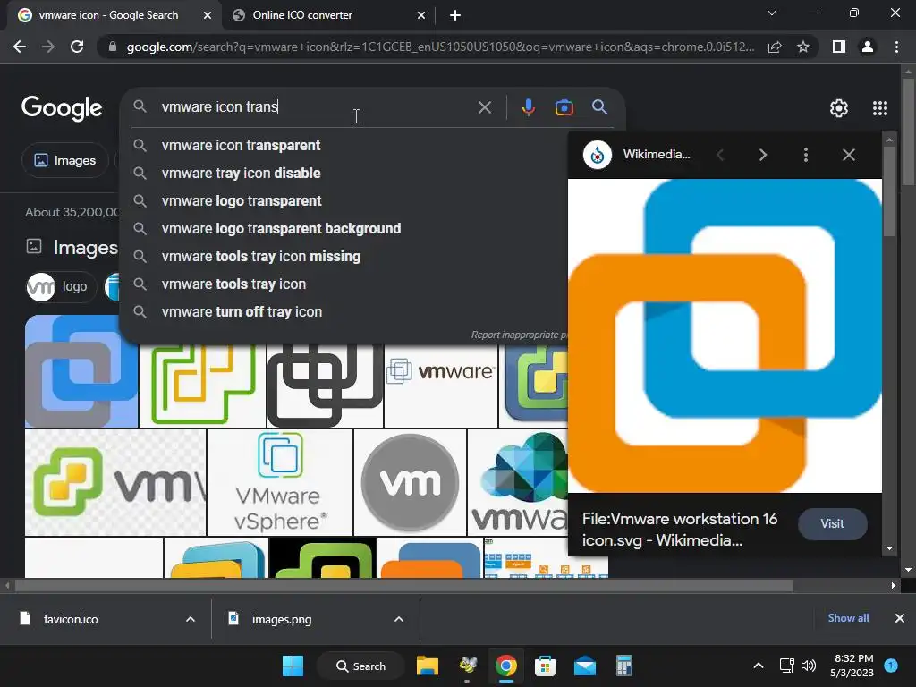
Task: Expand options for images.png download
Action: (x=399, y=619)
